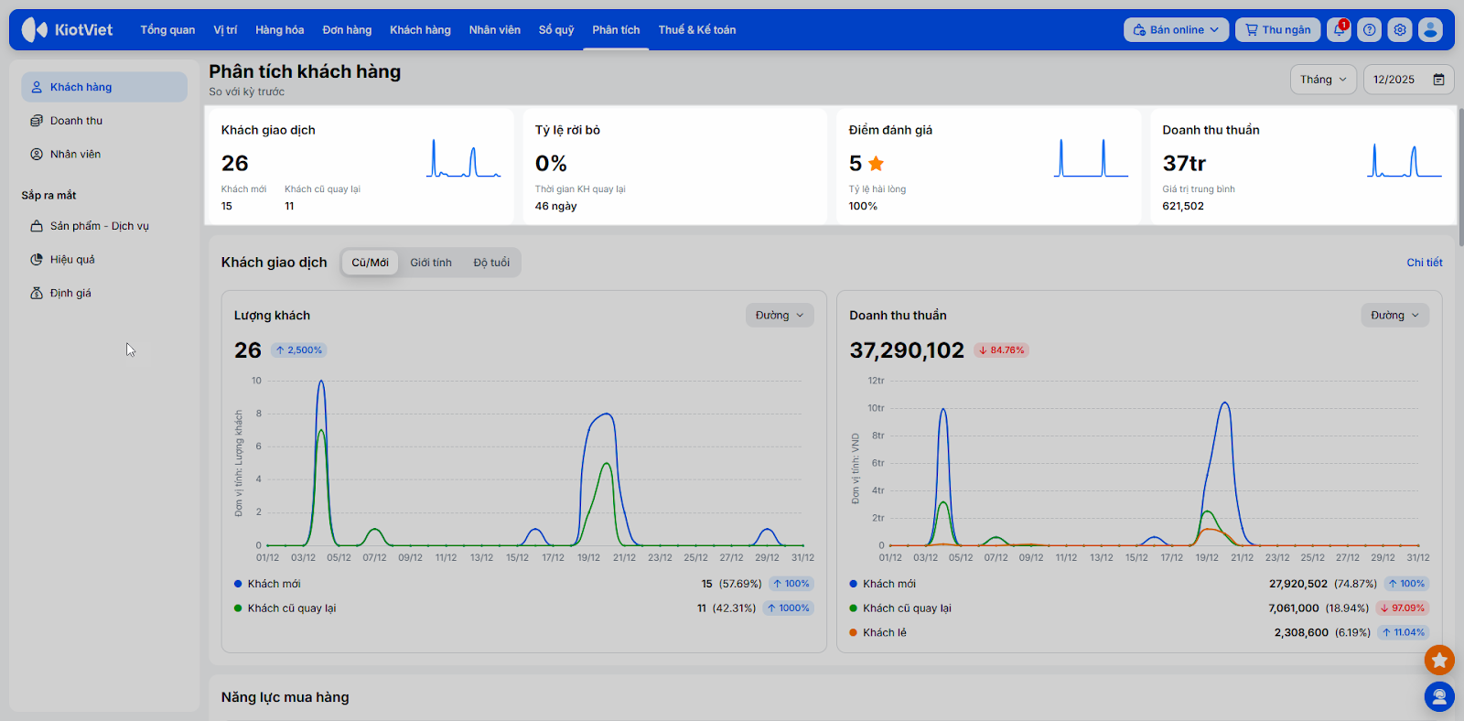Open the blue support chat icon
Image resolution: width=1464 pixels, height=721 pixels.
click(1439, 697)
